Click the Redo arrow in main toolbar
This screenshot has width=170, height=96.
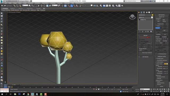(x=5, y=6)
